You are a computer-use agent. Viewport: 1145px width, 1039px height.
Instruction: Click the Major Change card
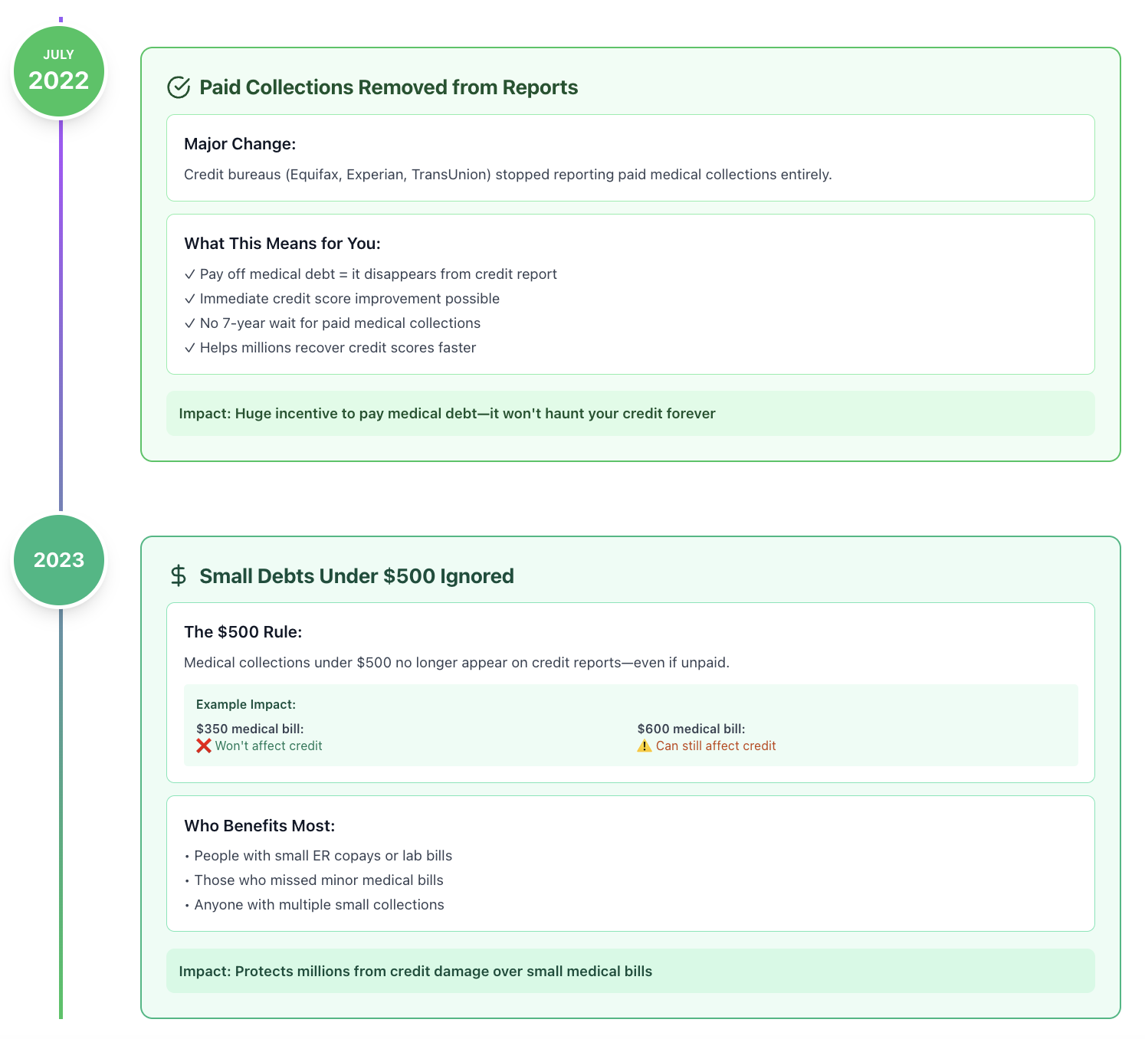click(631, 158)
